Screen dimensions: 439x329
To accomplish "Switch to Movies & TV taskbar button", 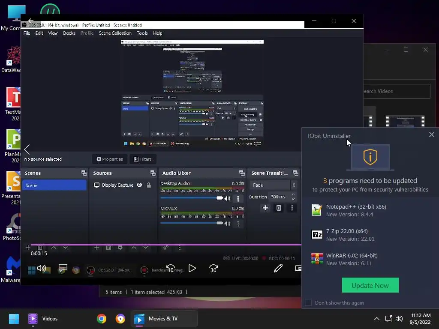I will [164, 319].
